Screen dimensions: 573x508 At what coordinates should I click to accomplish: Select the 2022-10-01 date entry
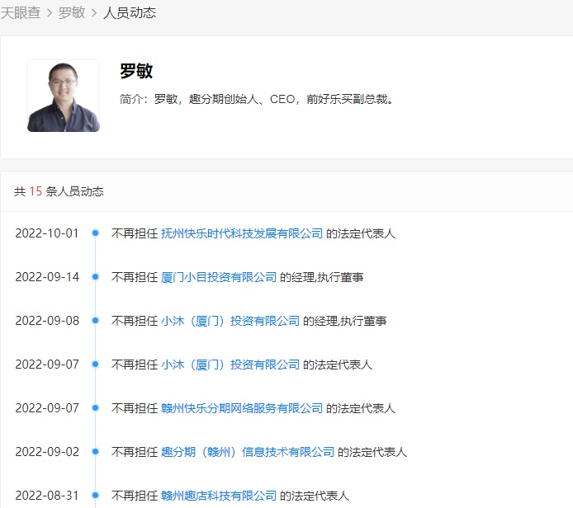pos(47,233)
